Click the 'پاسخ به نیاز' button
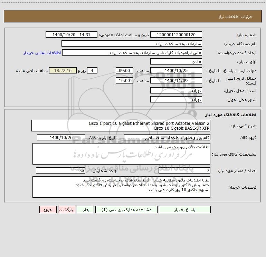 184,209
